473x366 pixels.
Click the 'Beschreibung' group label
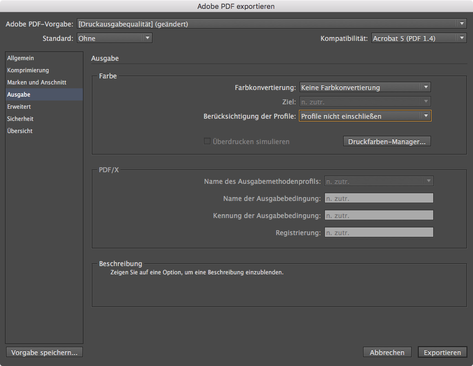120,263
